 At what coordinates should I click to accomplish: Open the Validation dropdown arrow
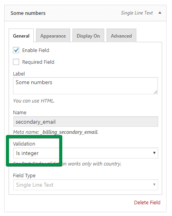coord(154,153)
